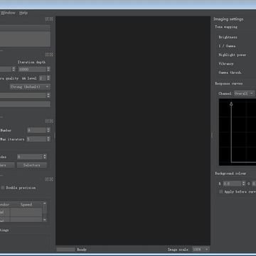Click the Tone mapping section label
Viewport: 256px width, 256px height.
[226, 27]
